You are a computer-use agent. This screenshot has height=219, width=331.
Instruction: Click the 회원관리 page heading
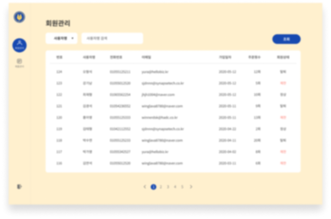point(58,23)
